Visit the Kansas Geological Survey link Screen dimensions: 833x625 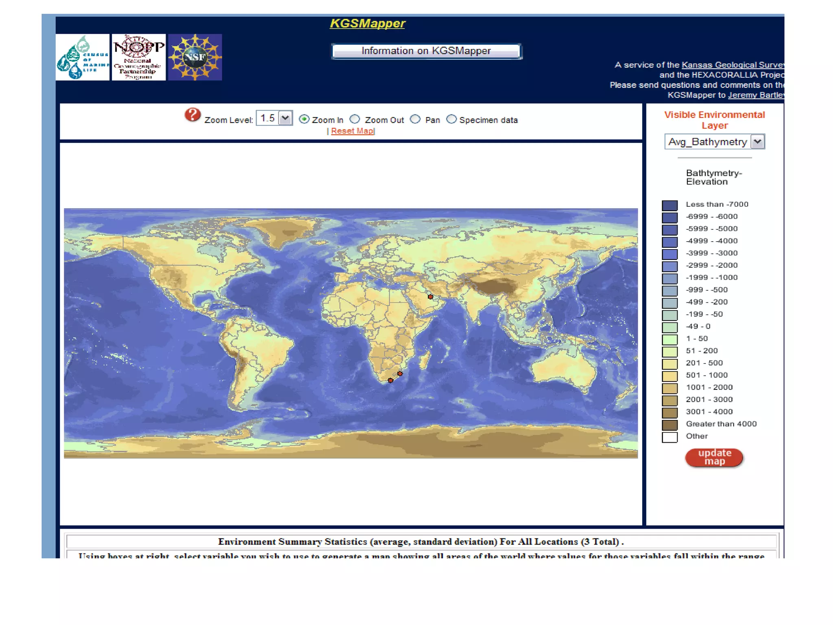click(x=733, y=65)
